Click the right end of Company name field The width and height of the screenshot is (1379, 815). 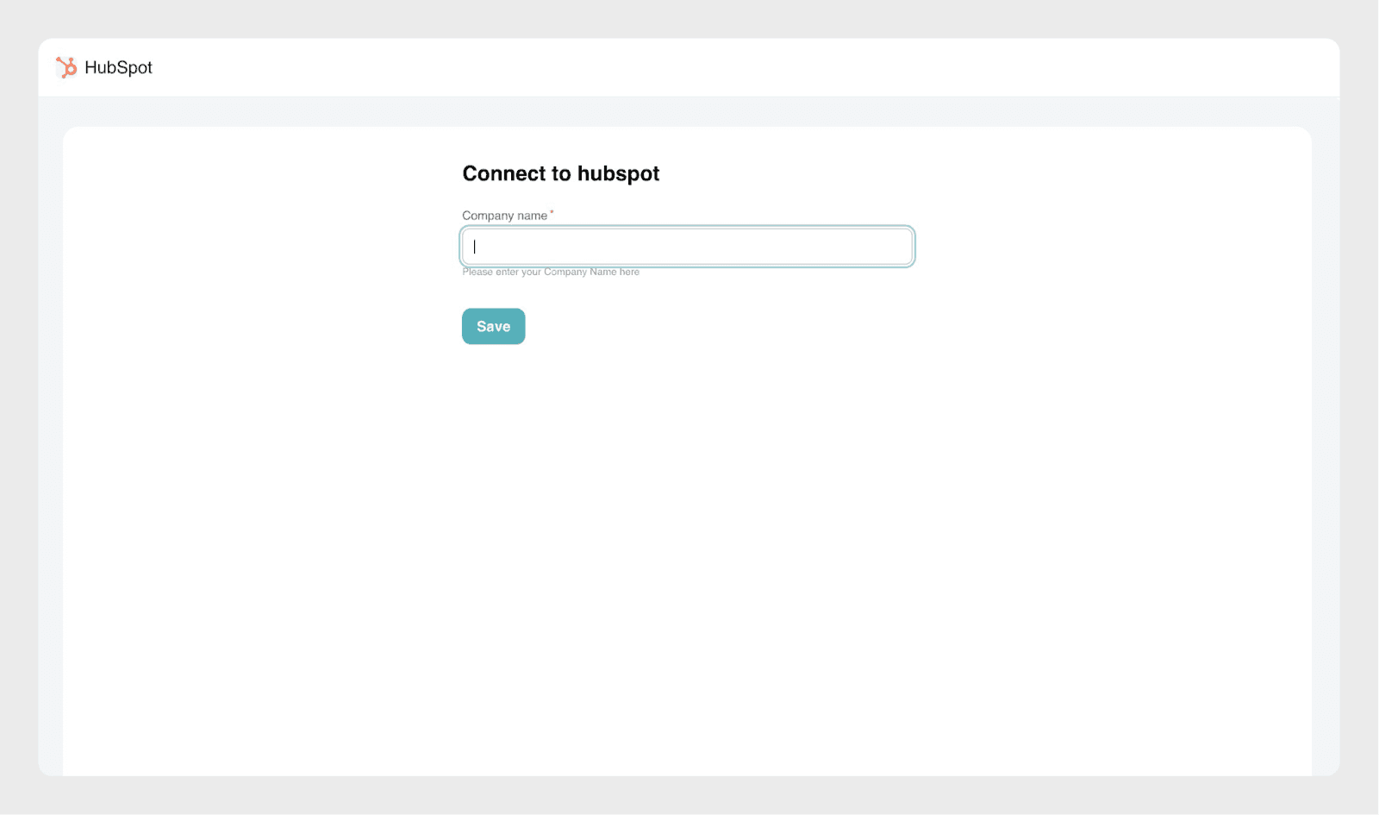pyautogui.click(x=896, y=247)
